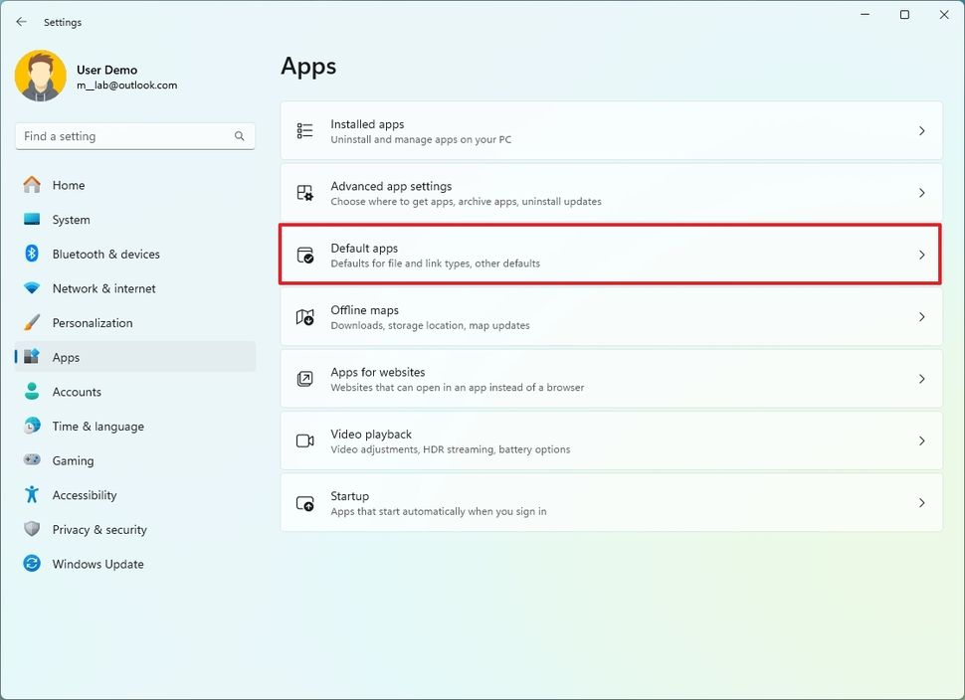
Task: Click the Startup icon
Action: [x=305, y=502]
